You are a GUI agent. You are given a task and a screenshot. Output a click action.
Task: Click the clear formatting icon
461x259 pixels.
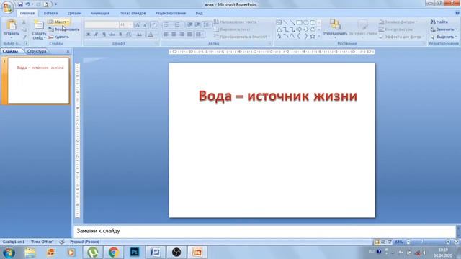coord(154,25)
